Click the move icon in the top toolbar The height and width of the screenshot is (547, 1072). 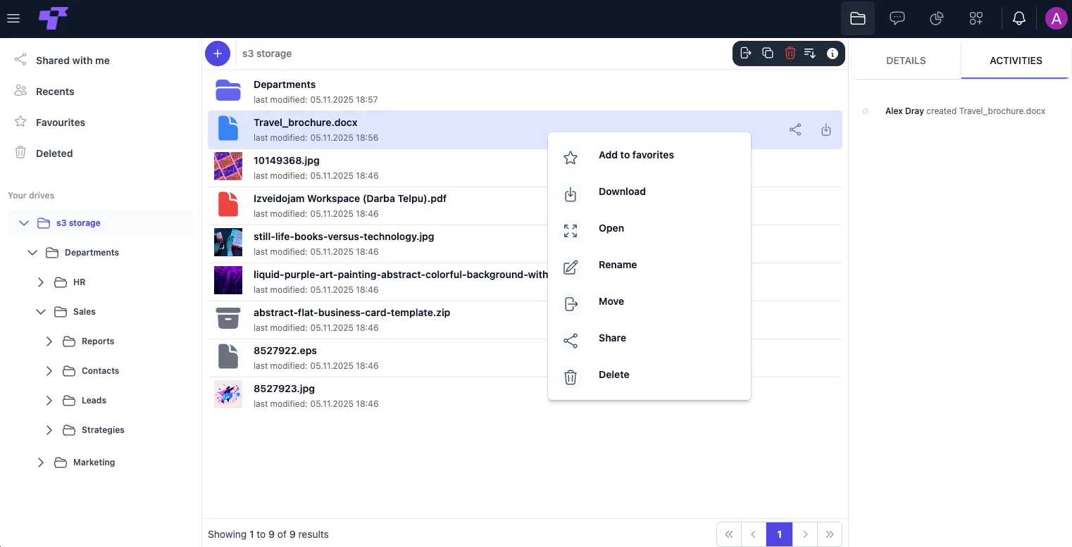click(x=747, y=54)
